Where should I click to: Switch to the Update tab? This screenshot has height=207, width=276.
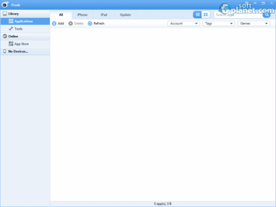(x=125, y=15)
